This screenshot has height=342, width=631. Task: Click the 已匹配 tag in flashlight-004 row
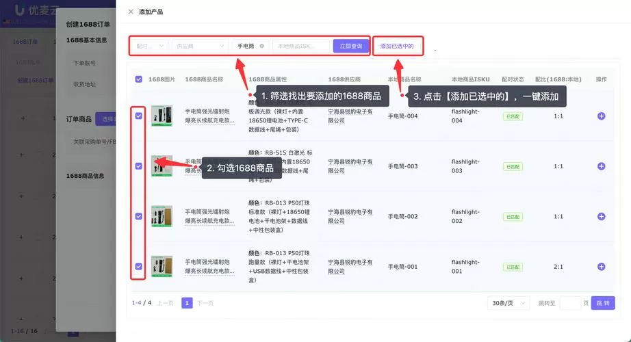pos(513,116)
